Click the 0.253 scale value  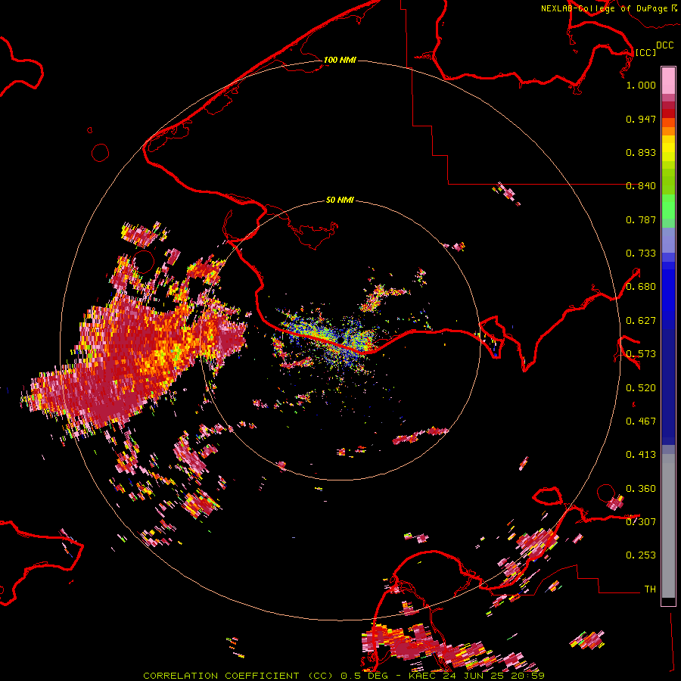pyautogui.click(x=641, y=555)
